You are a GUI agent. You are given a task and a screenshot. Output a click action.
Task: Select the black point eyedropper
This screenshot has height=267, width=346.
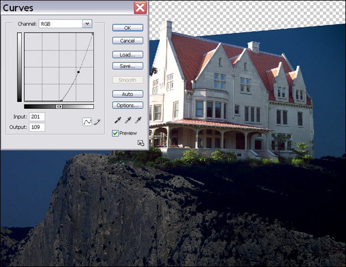[x=118, y=120]
